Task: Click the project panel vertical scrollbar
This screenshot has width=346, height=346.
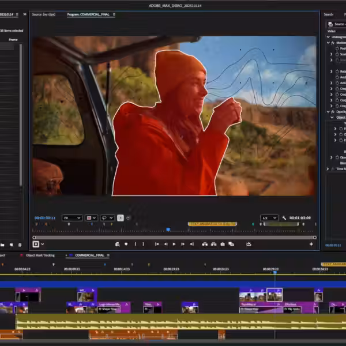Action: [x=21, y=115]
